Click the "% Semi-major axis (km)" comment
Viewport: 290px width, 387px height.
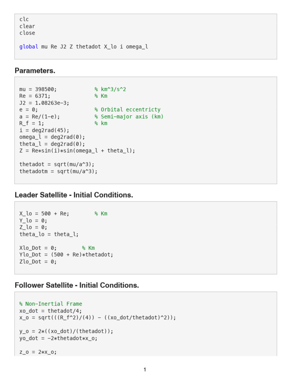coord(129,116)
